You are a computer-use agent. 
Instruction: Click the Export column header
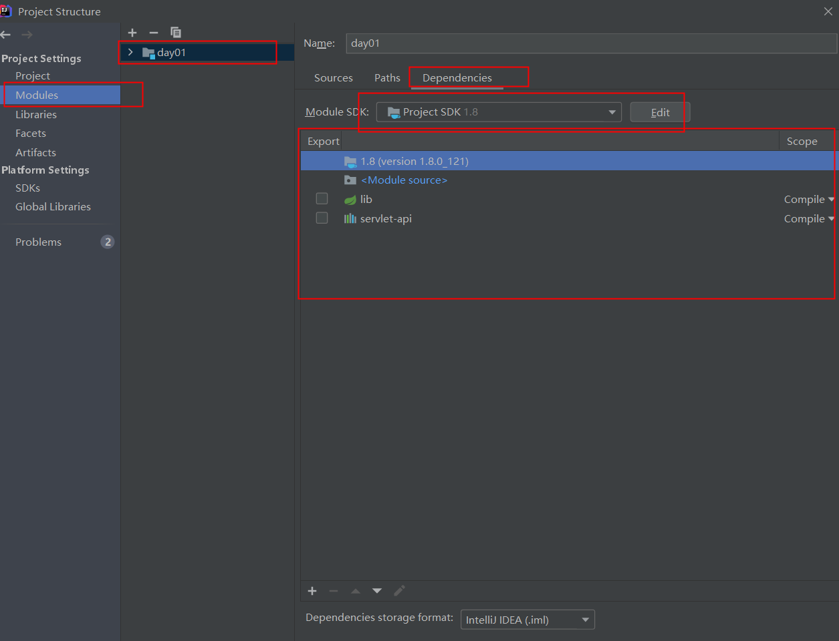(324, 142)
